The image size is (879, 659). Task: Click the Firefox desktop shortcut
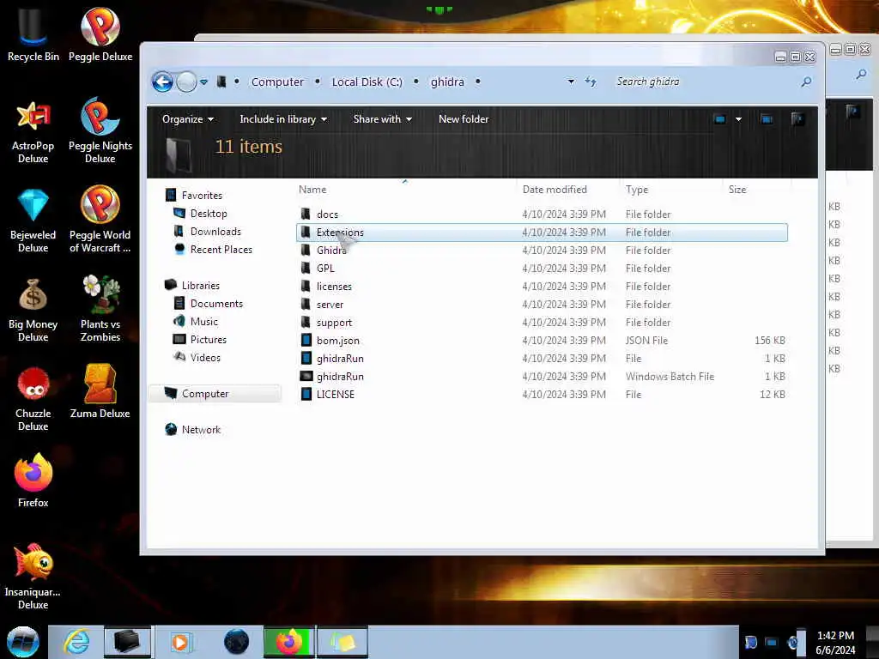[x=33, y=481]
